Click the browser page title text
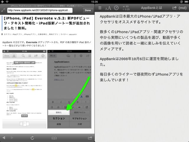The height and width of the screenshot is (142, 189). tap(47, 6)
